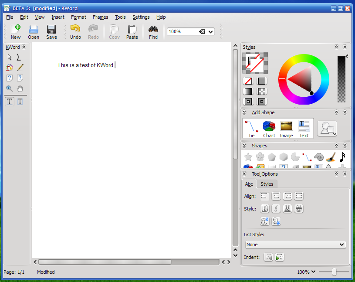Toggle Bold text style

(265, 209)
